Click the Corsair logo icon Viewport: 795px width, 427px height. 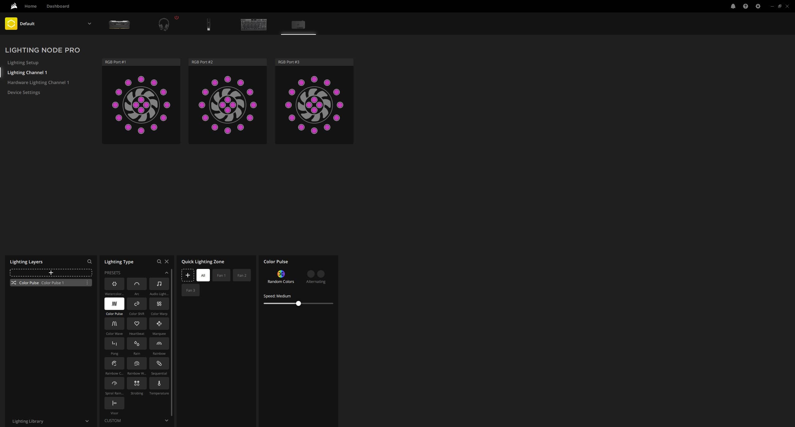click(14, 6)
